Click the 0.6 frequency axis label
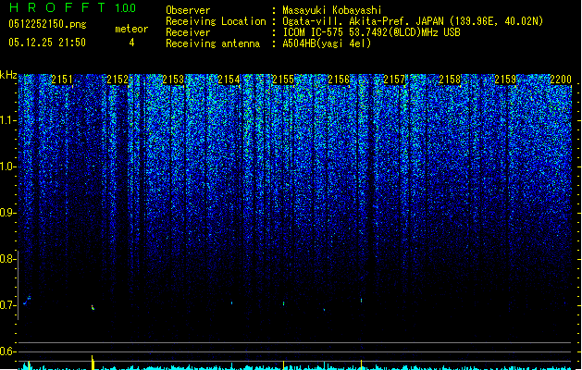The height and width of the screenshot is (370, 582). (x=6, y=351)
